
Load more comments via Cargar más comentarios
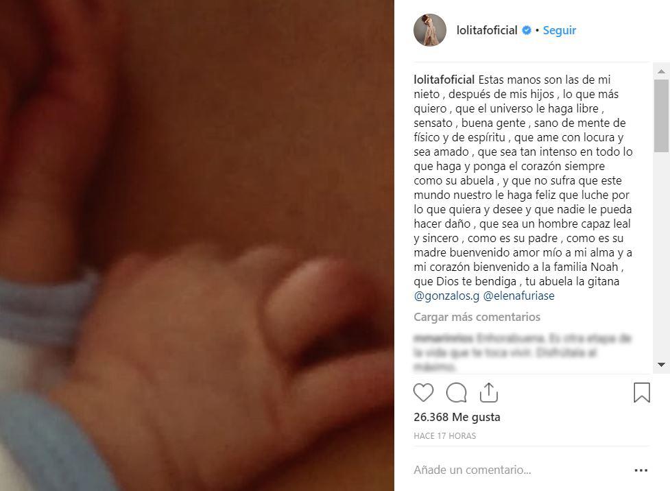[x=477, y=317]
